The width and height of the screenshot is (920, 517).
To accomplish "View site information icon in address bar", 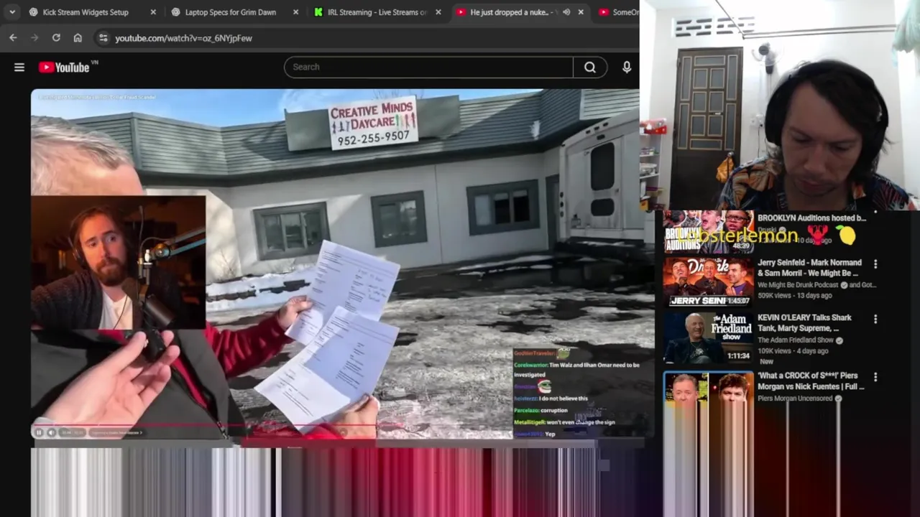I will 103,37.
